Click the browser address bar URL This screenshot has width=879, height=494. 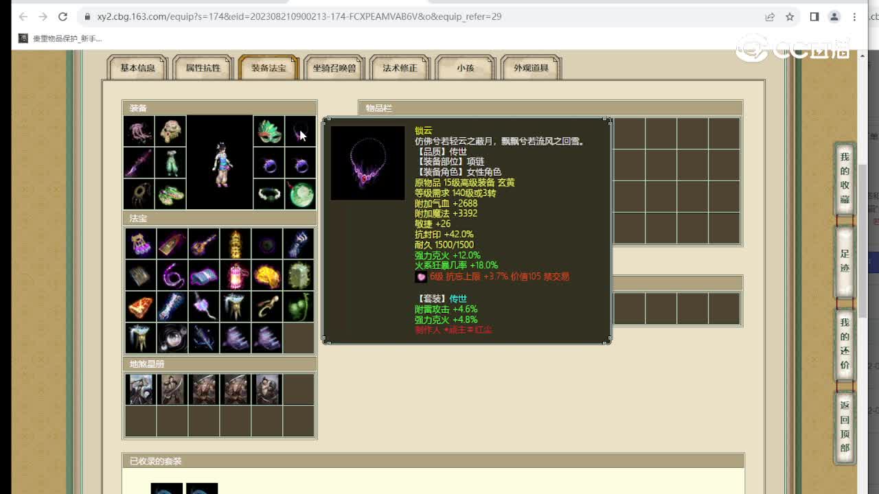pyautogui.click(x=299, y=16)
